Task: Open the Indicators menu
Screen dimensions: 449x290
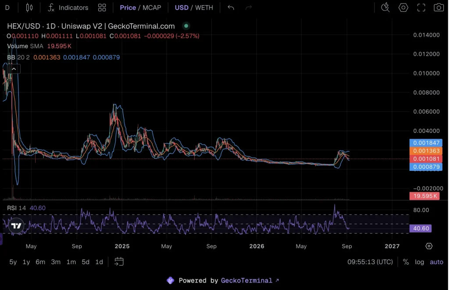Action: [x=68, y=8]
